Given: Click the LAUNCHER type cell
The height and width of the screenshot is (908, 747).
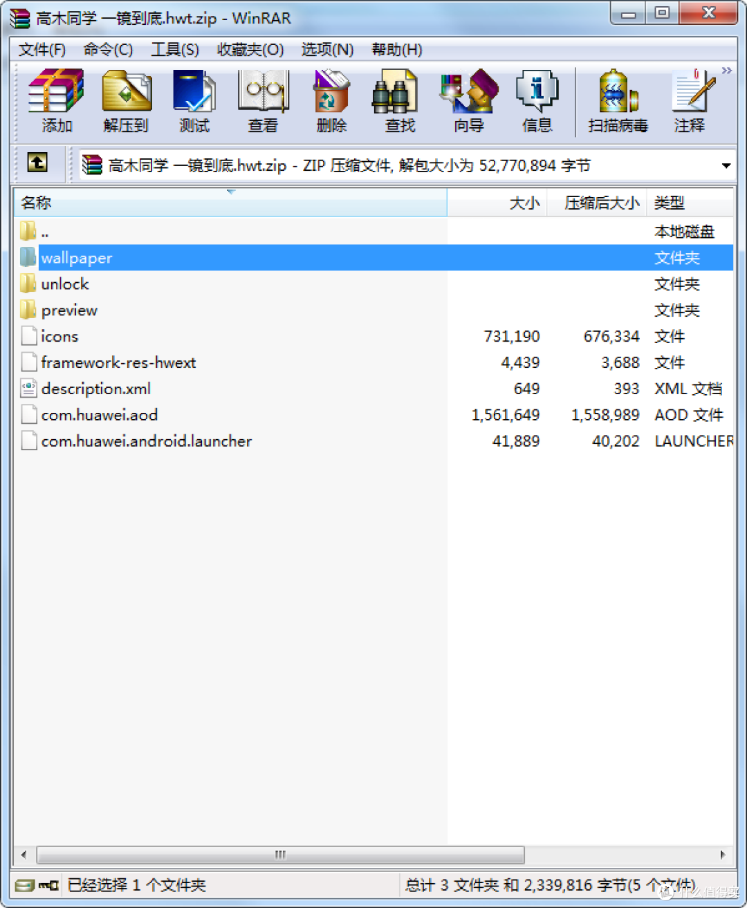Looking at the screenshot, I should coord(694,441).
